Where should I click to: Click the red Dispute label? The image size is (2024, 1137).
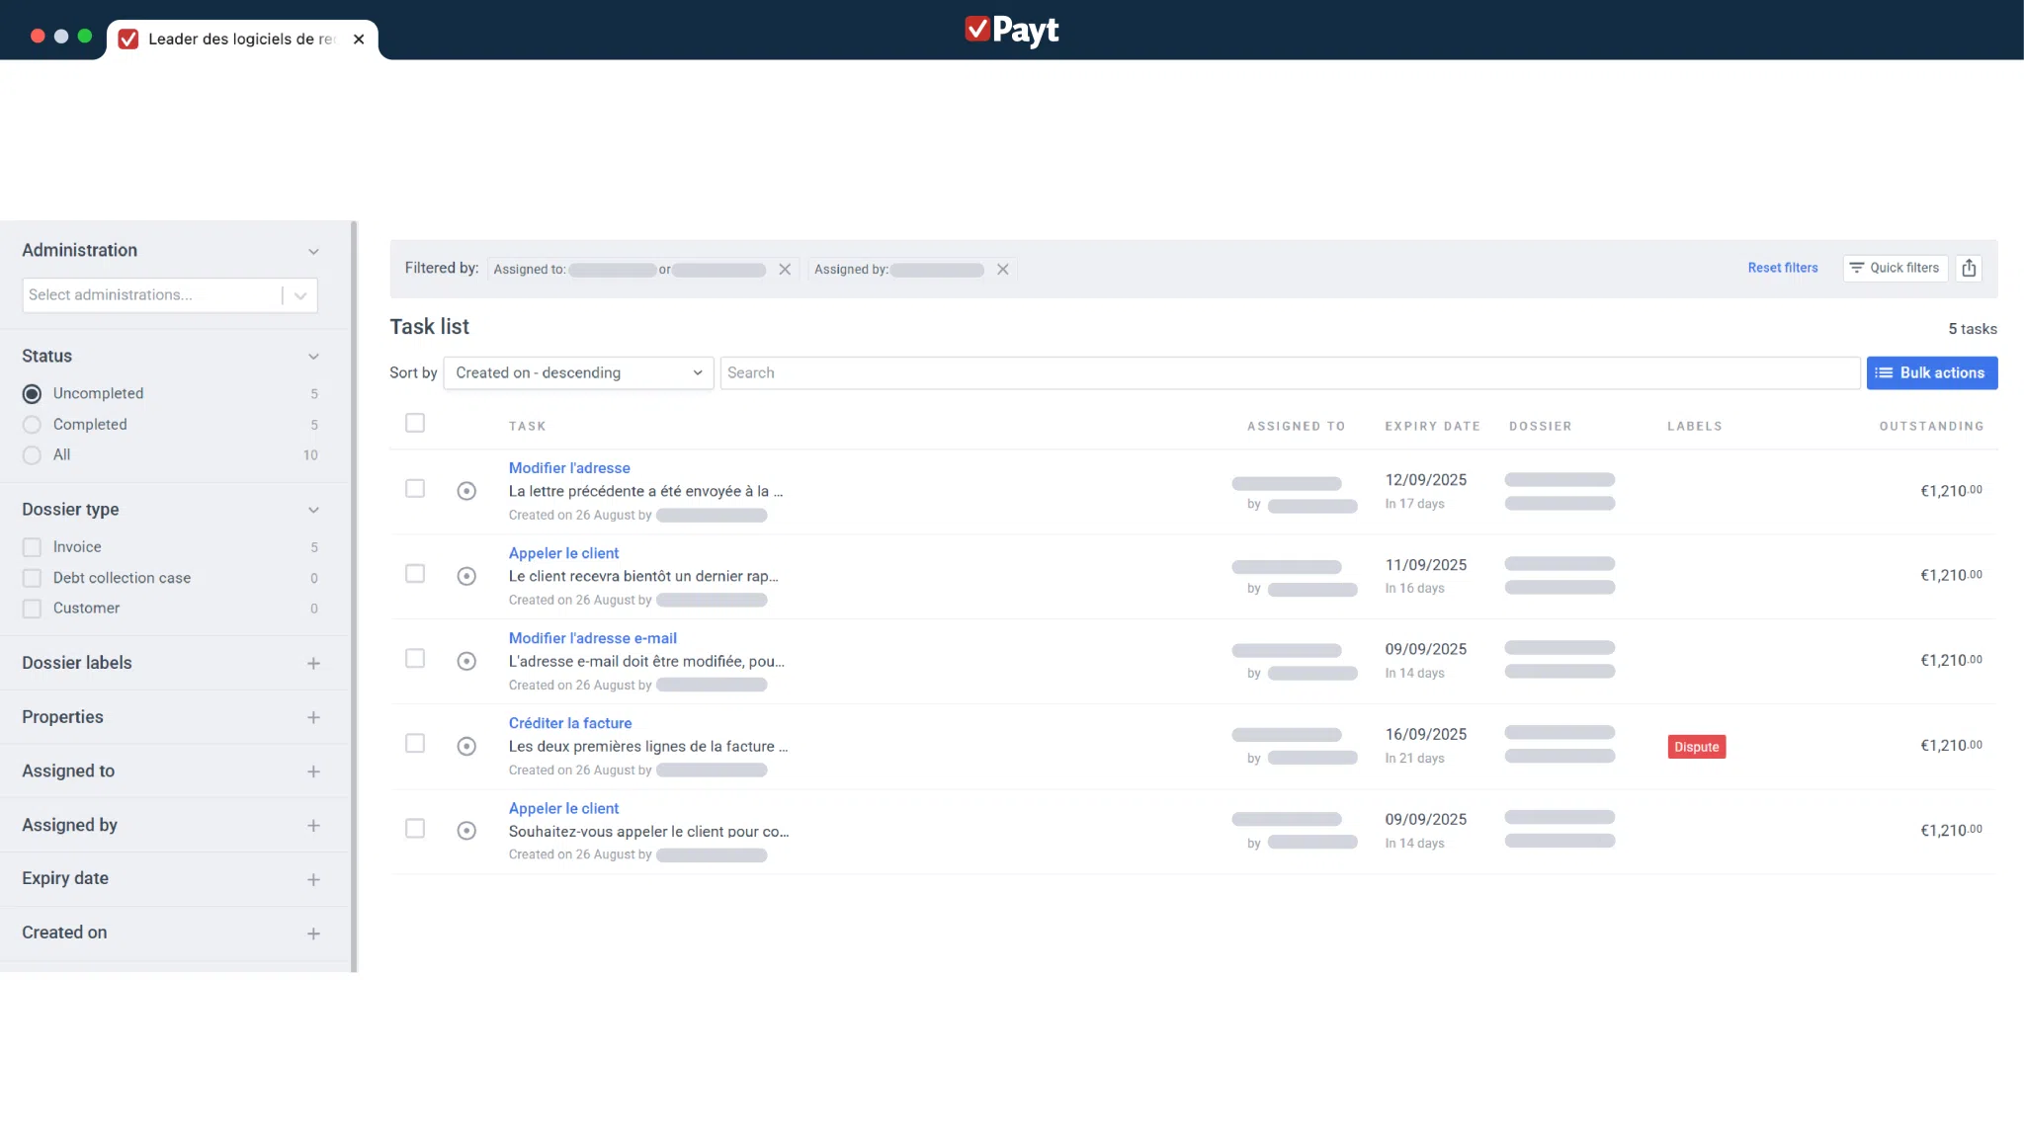point(1696,747)
